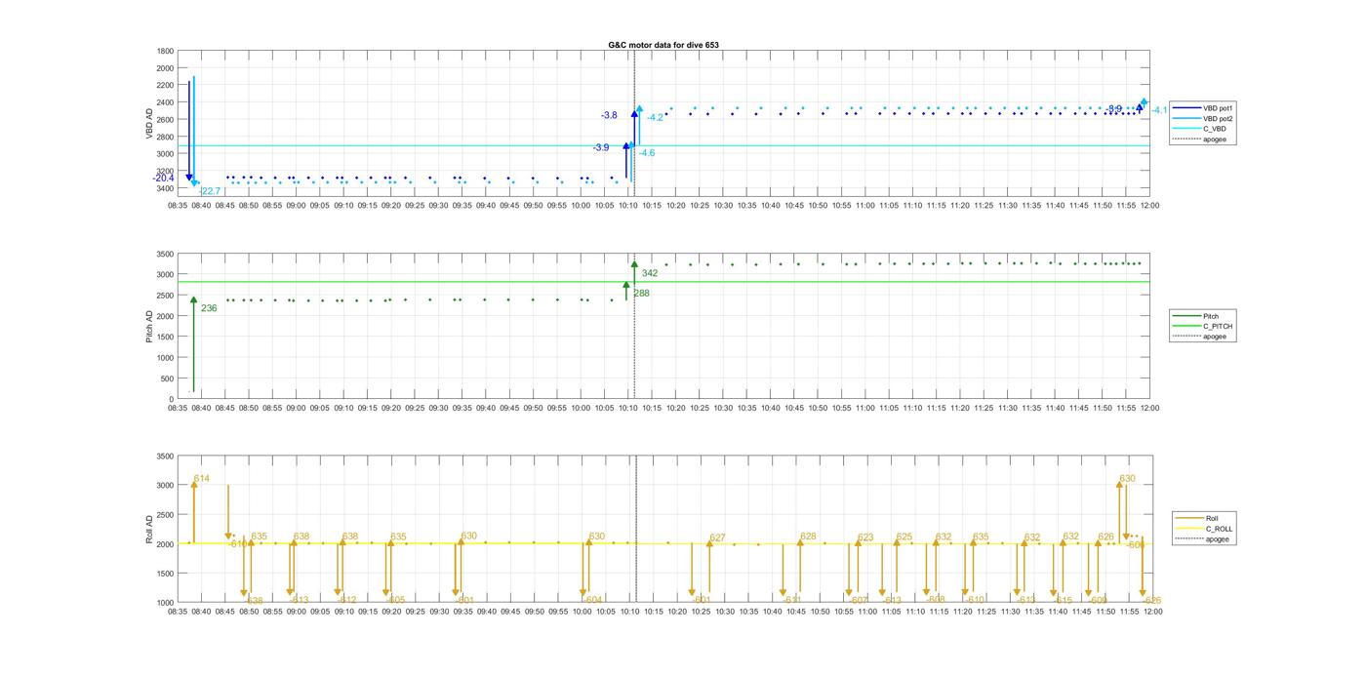Click the "288" pitch data label
Image resolution: width=1366 pixels, height=676 pixels.
click(641, 293)
